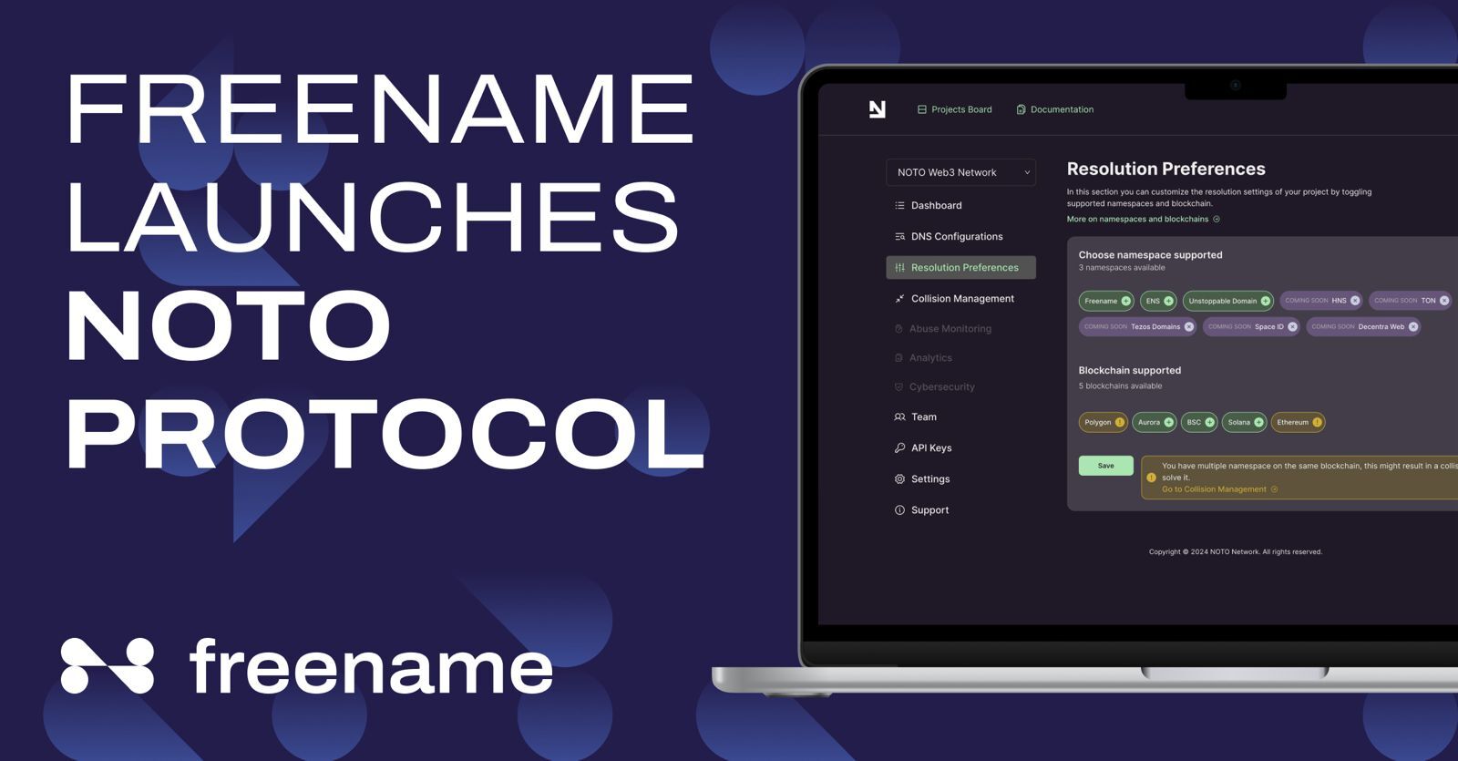This screenshot has width=1458, height=761.
Task: Click the warning icon in collision alert
Action: [x=1152, y=478]
